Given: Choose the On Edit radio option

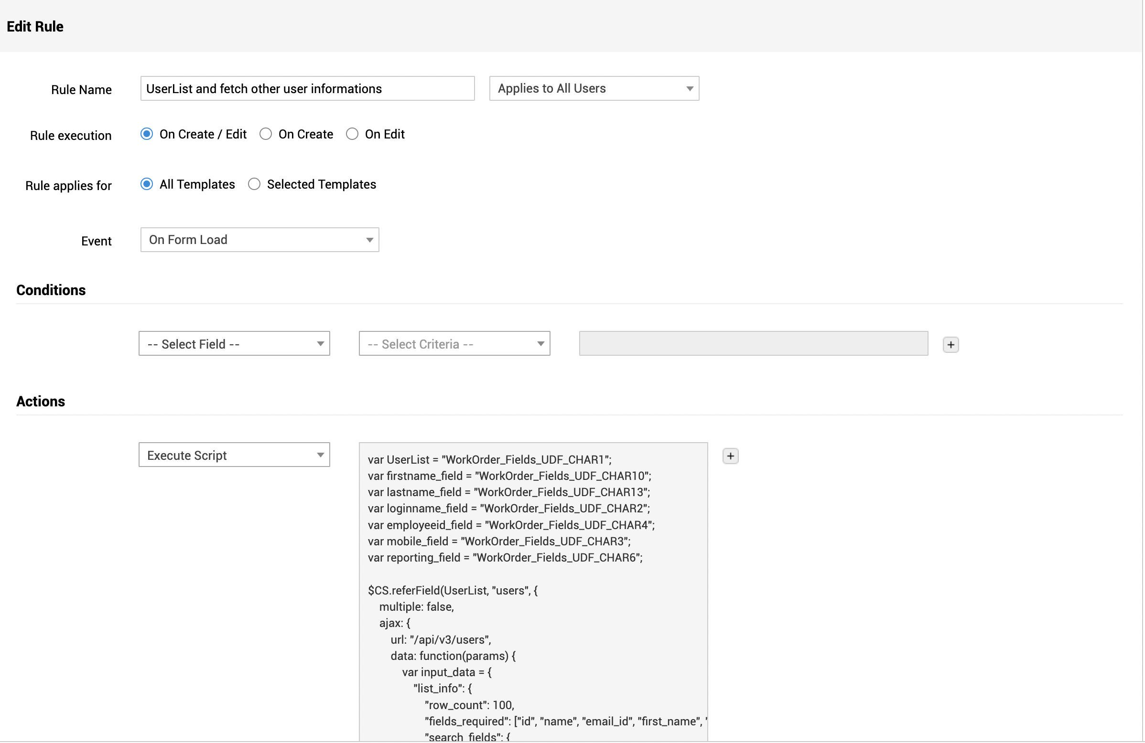Looking at the screenshot, I should click(x=352, y=134).
